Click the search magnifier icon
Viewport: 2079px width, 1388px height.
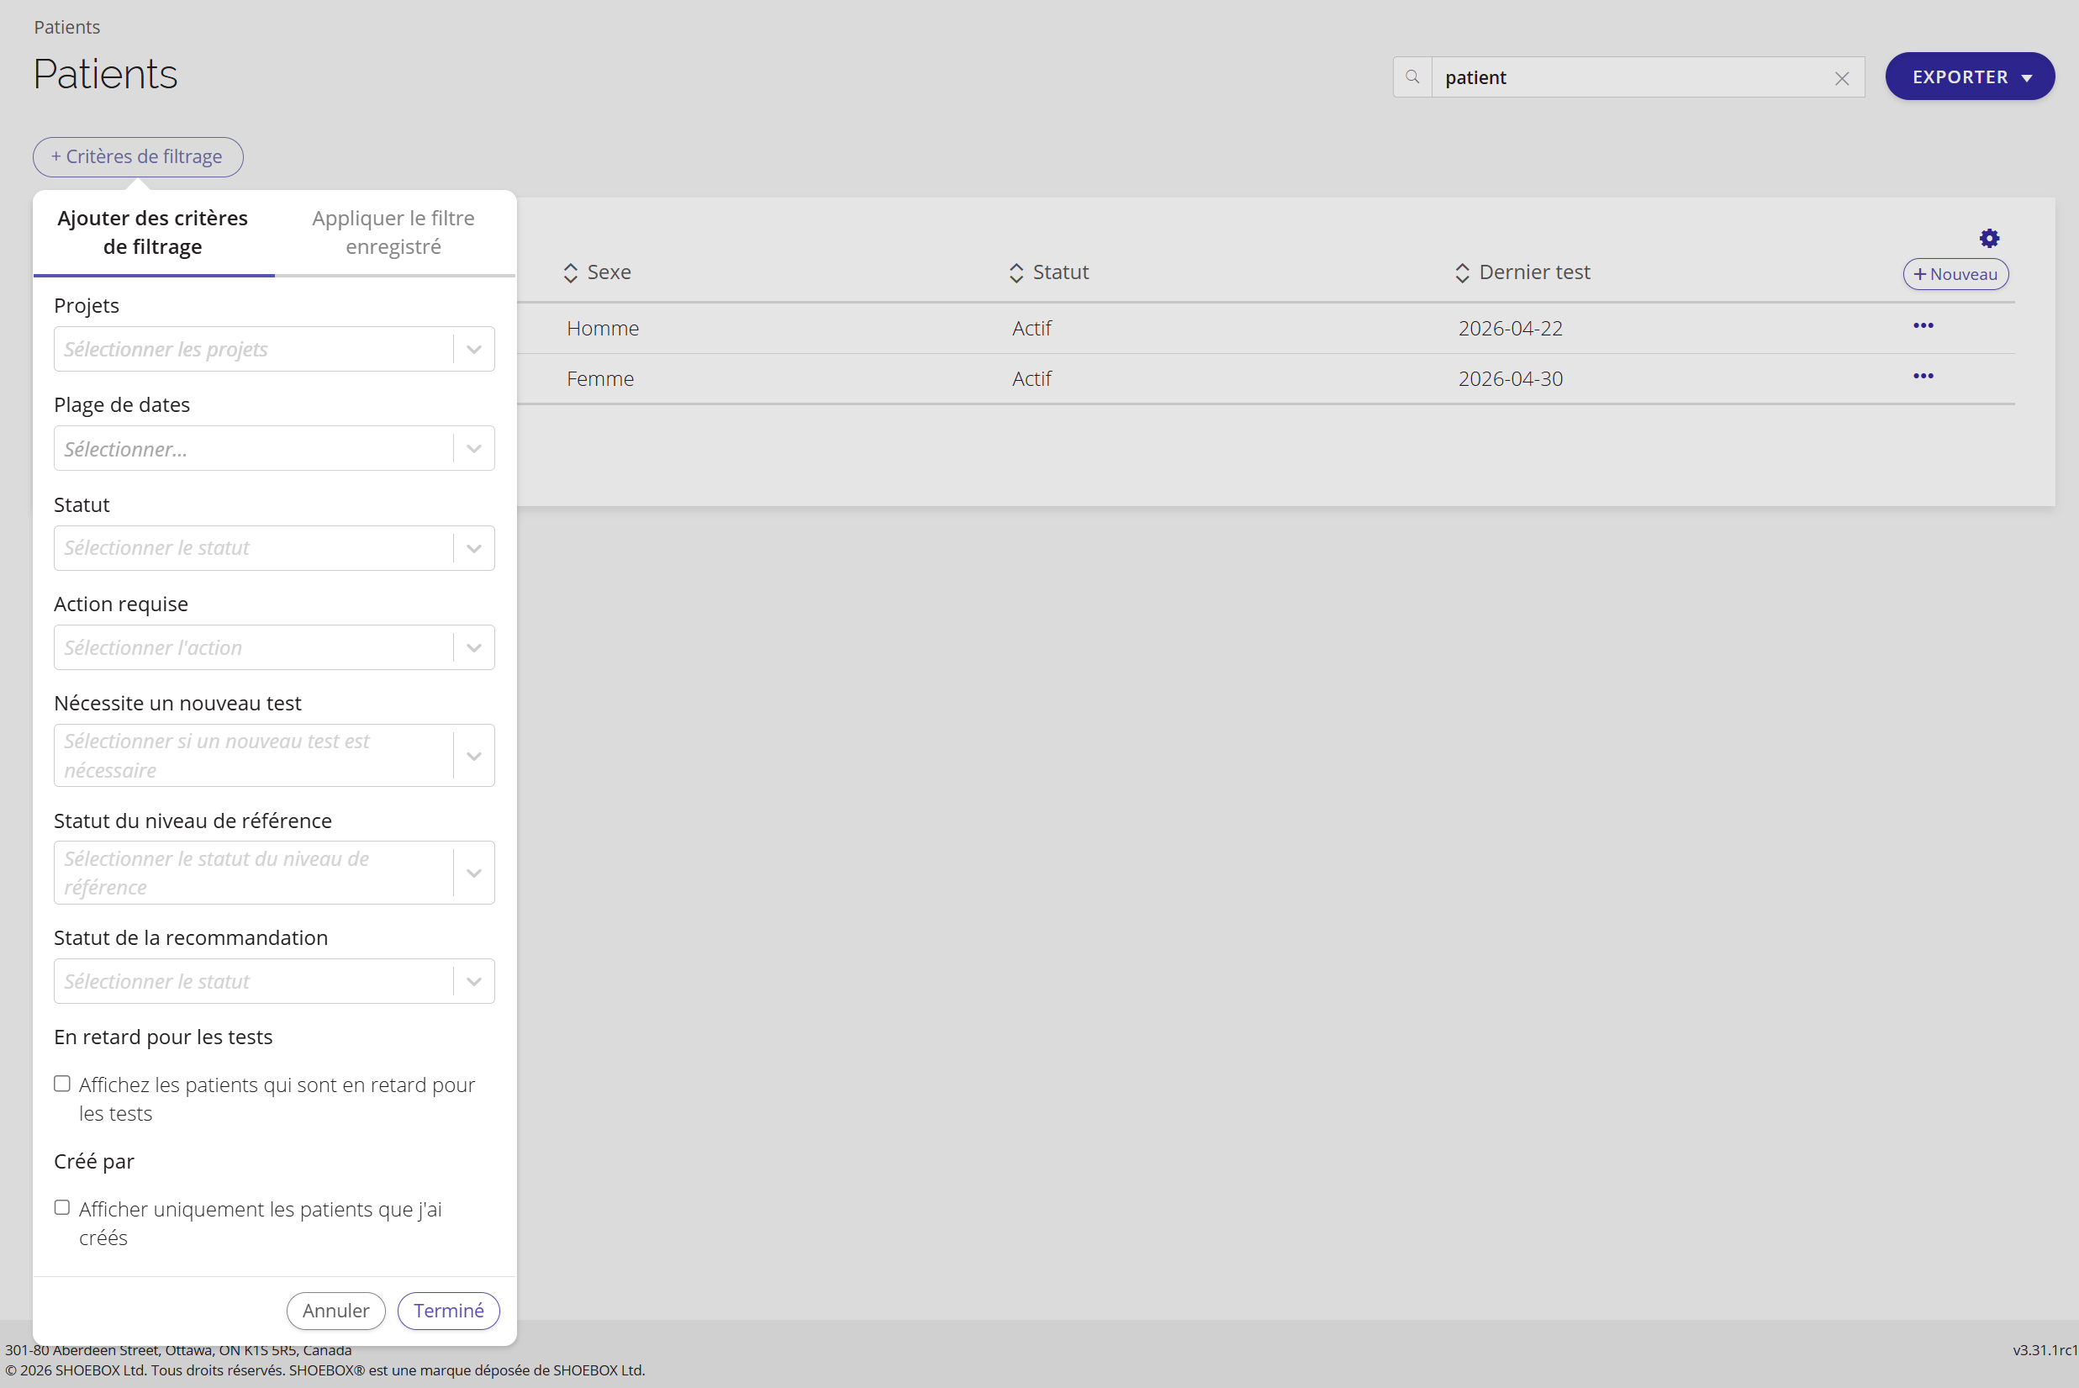click(1412, 77)
